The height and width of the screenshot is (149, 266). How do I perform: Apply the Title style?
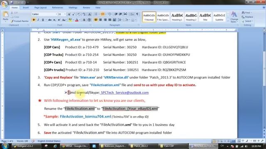205,17
